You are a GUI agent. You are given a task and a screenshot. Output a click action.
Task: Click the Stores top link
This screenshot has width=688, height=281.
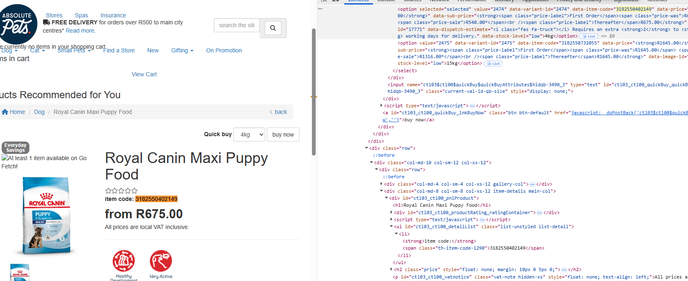pos(54,15)
